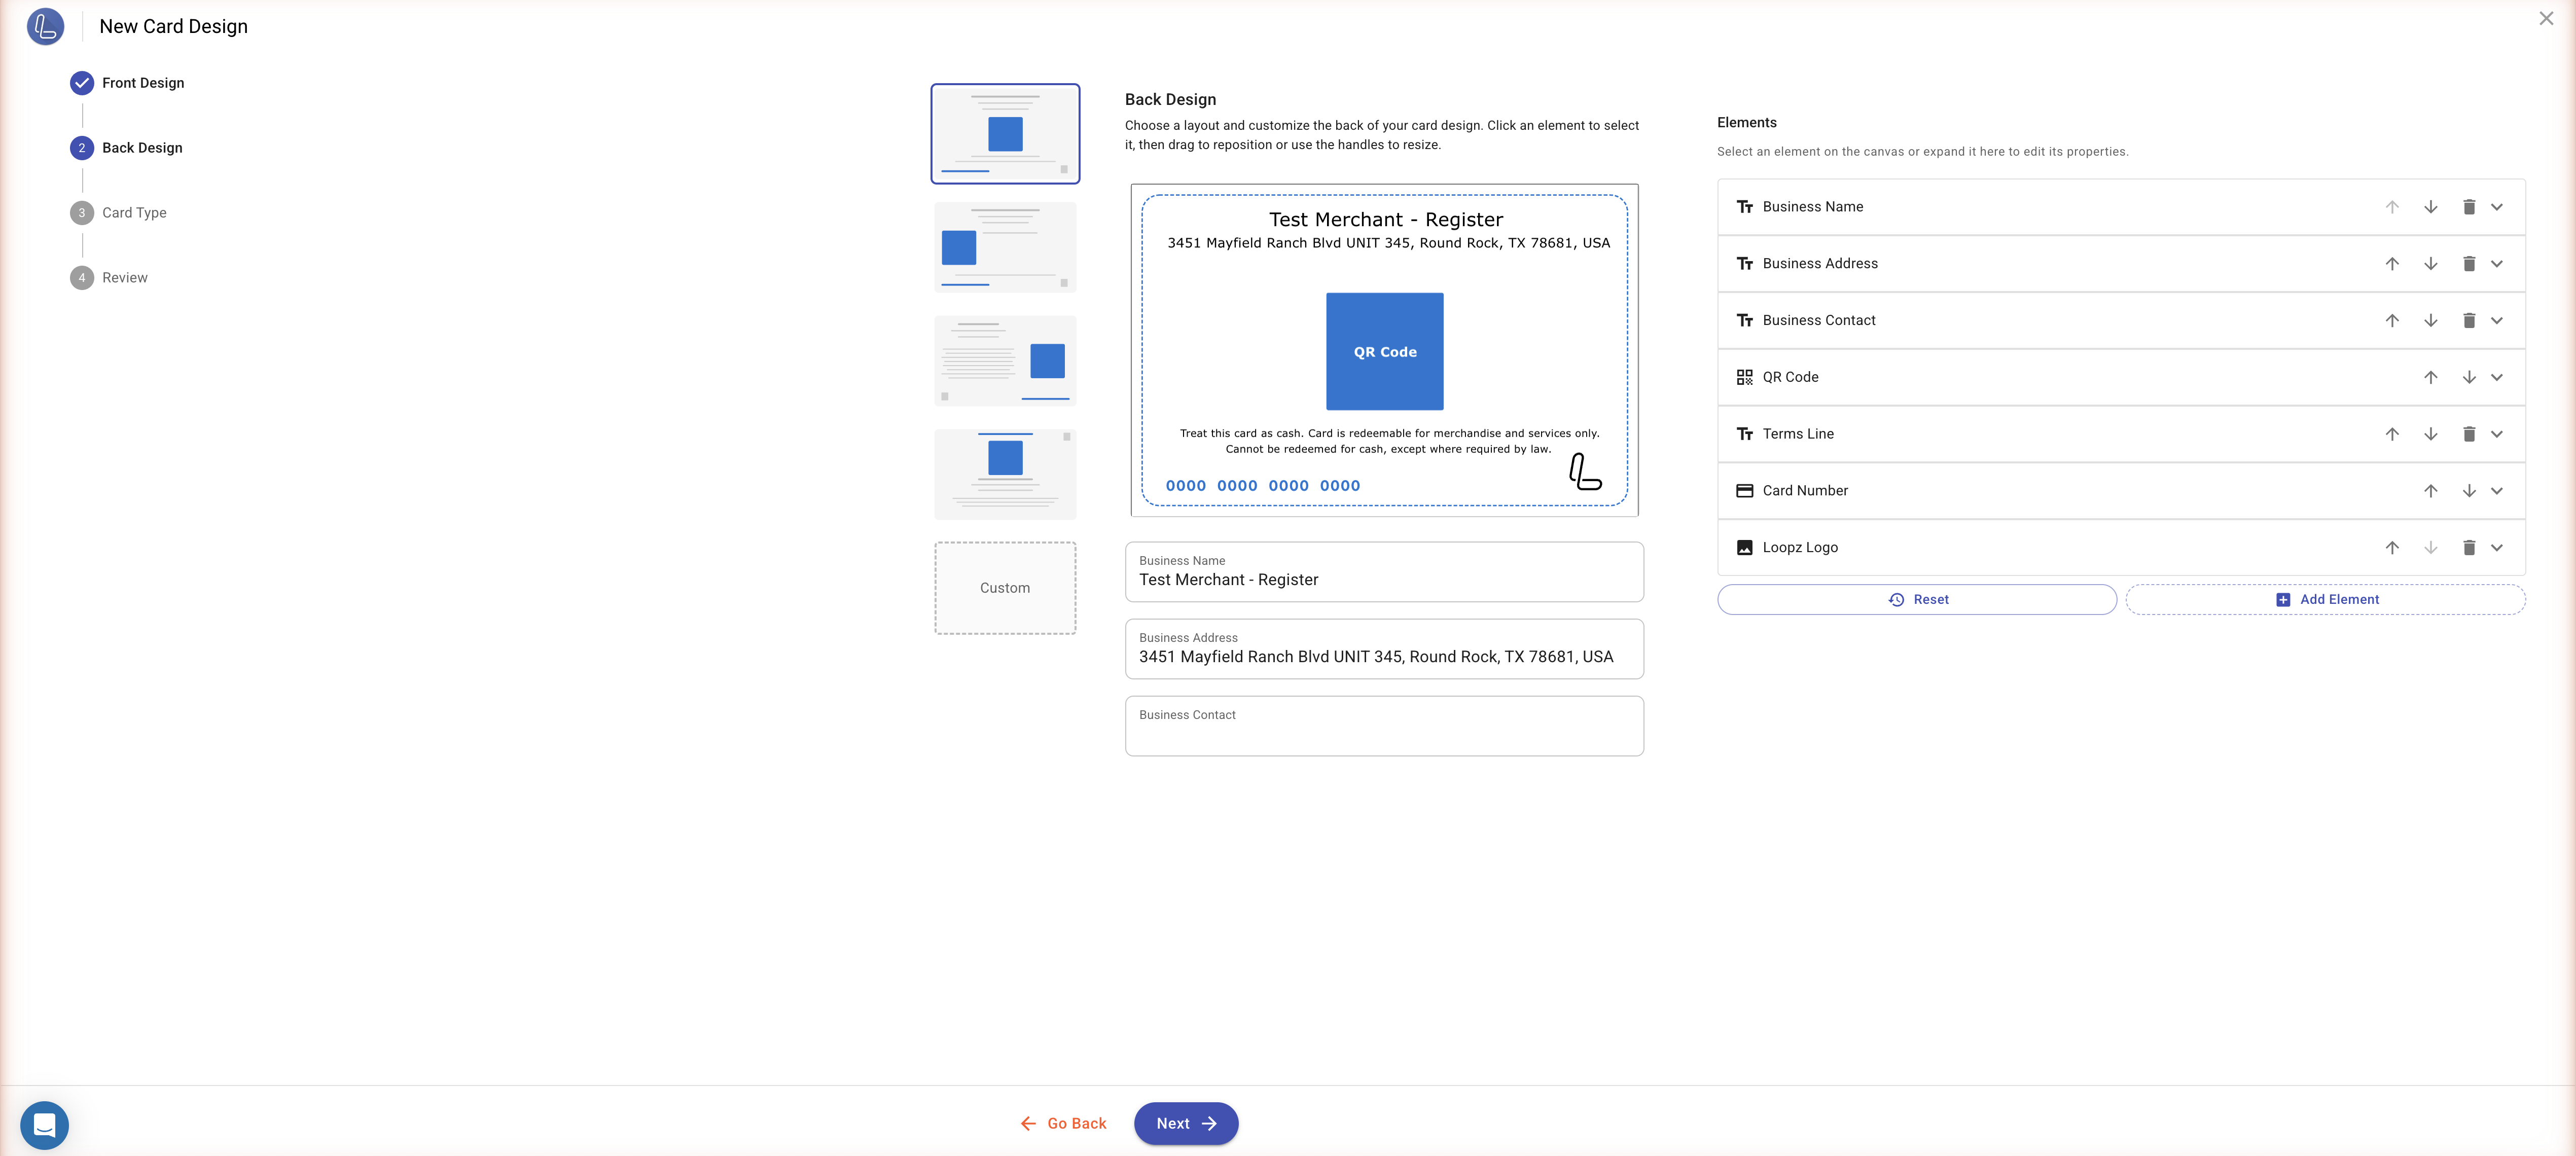Close the New Card Design dialog

coord(2546,19)
